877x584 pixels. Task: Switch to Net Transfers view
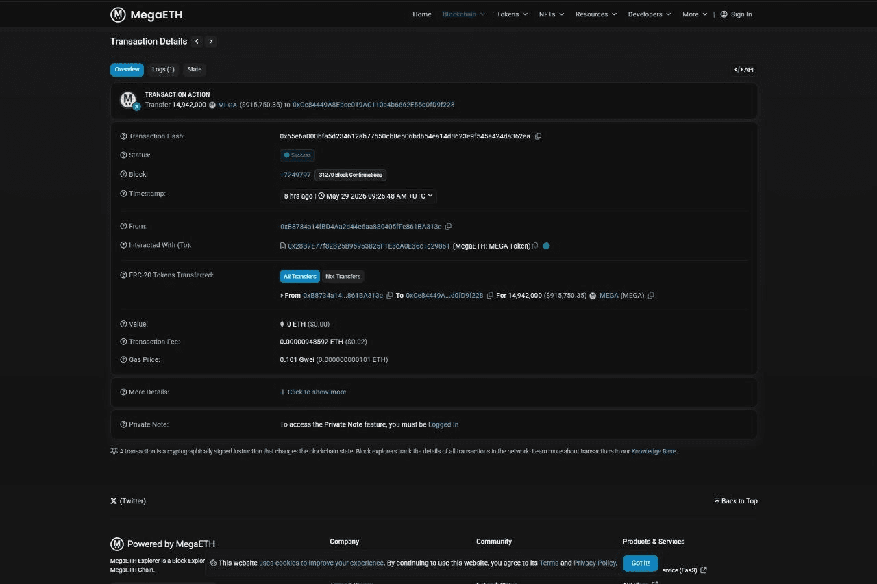(x=343, y=277)
